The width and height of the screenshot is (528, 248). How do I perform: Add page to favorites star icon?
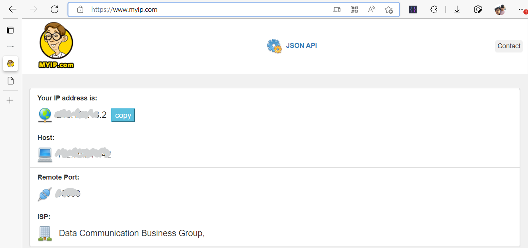click(388, 10)
